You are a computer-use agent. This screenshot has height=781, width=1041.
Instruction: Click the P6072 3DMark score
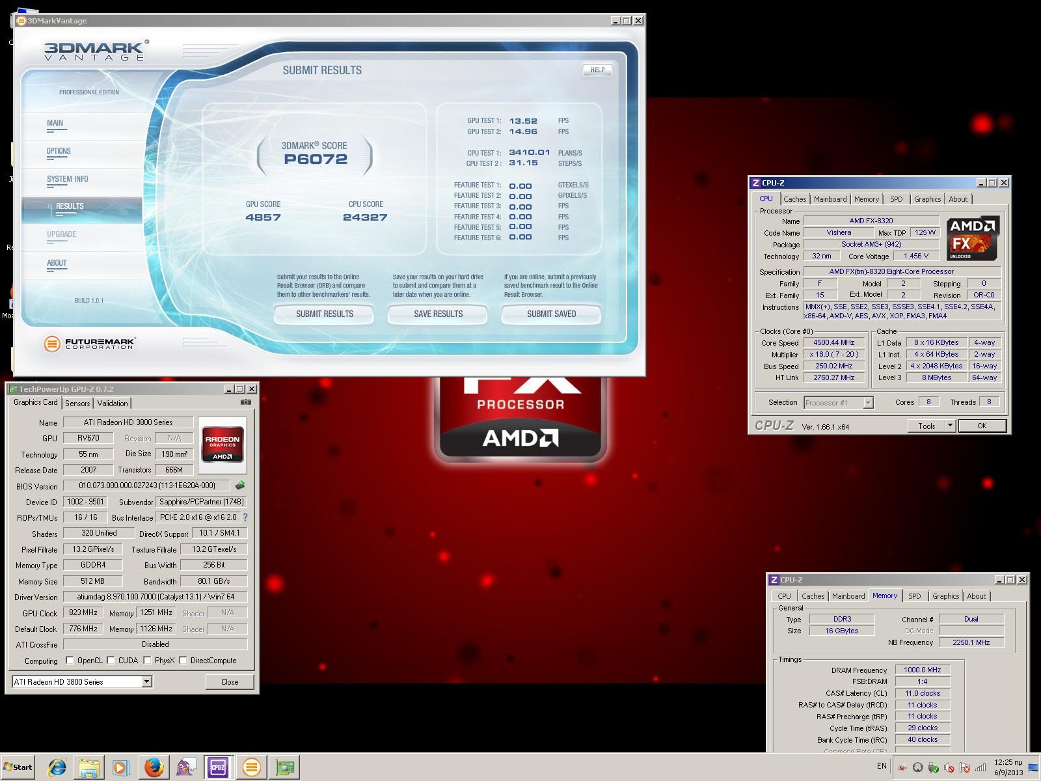[x=316, y=159]
